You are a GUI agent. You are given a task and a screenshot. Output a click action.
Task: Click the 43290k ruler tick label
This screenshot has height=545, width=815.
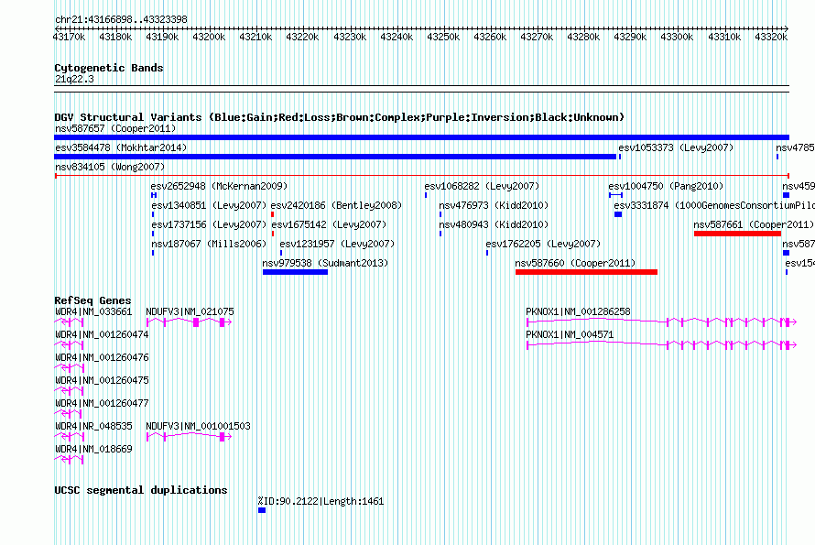pos(630,37)
